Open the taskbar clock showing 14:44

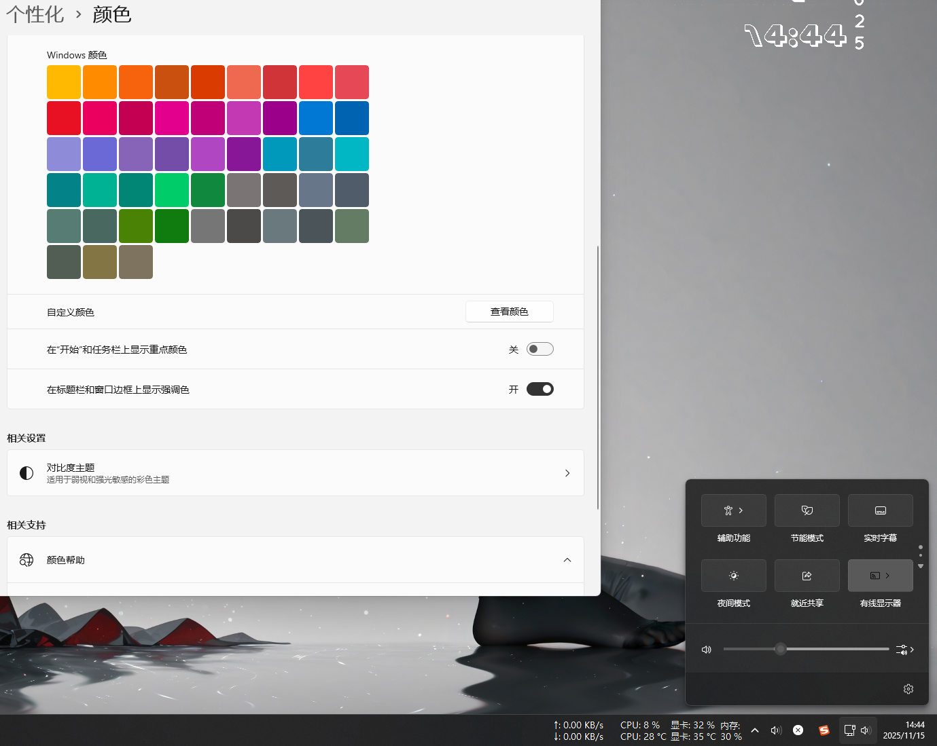point(904,730)
